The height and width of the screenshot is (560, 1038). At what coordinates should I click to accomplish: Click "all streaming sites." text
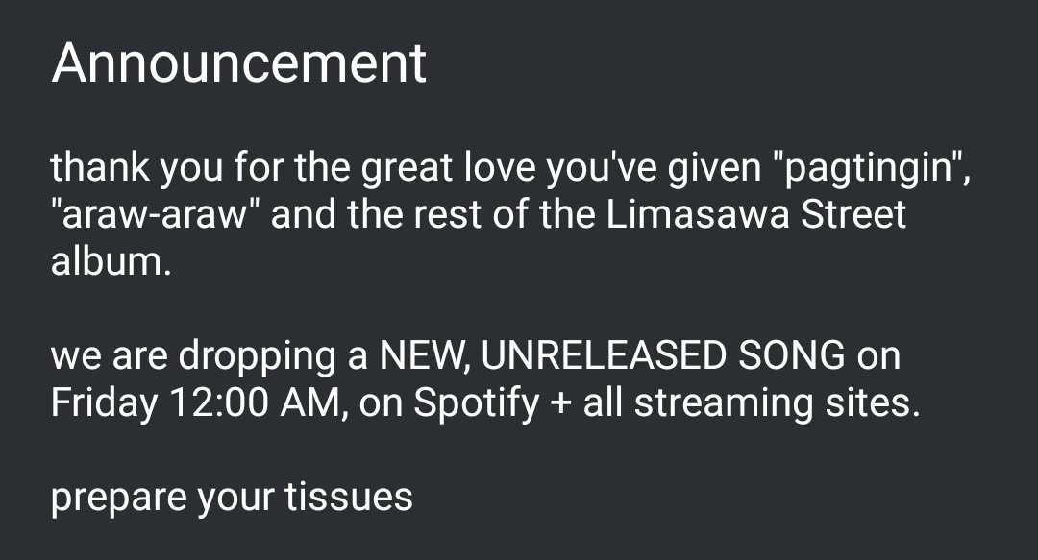click(x=752, y=402)
